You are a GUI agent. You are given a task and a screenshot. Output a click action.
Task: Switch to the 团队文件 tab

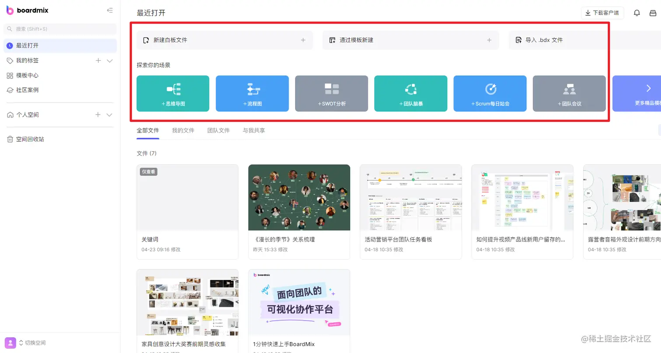(x=219, y=130)
